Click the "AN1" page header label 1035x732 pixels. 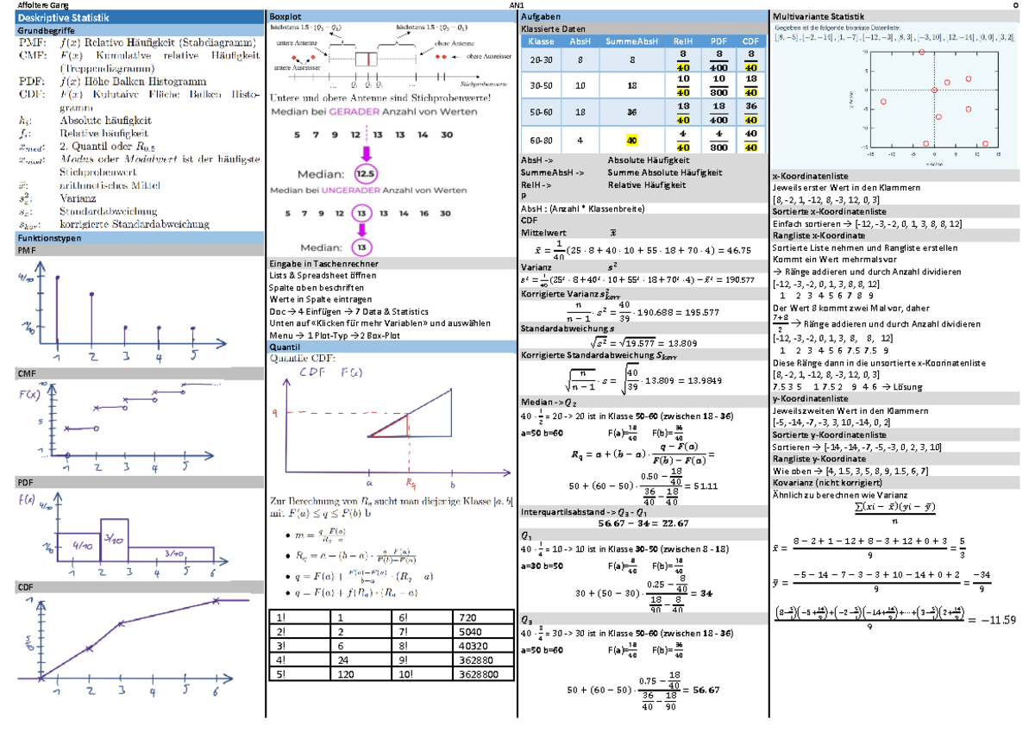518,5
